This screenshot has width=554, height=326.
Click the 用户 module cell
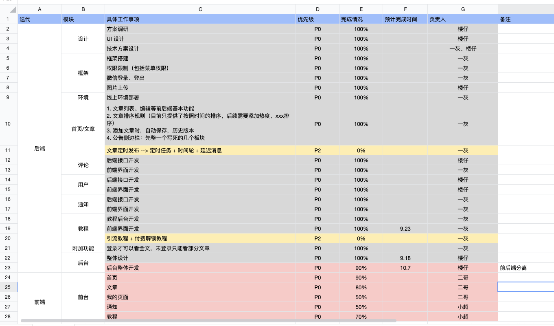83,185
